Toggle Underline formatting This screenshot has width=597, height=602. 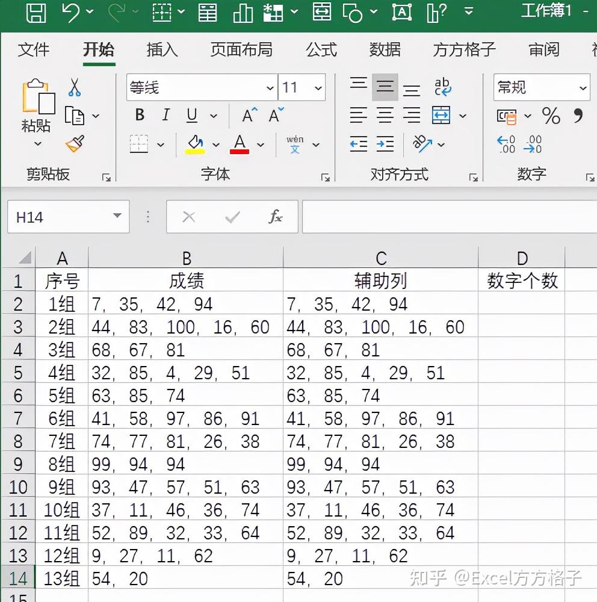pos(192,115)
